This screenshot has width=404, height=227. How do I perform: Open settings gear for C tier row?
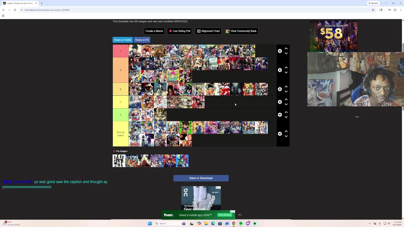click(x=280, y=102)
